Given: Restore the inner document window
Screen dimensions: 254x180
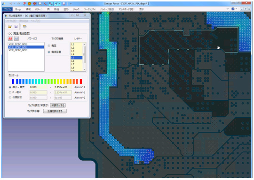Looking at the screenshot, I should click(246, 9).
